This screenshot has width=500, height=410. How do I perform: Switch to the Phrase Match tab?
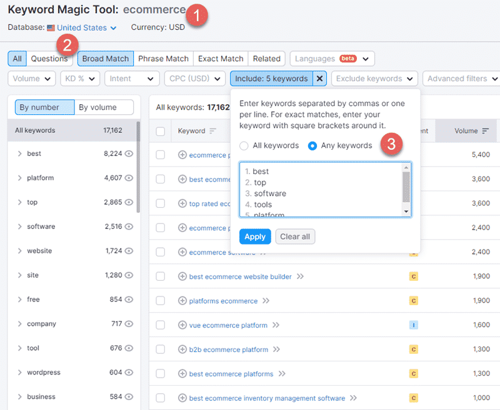[163, 59]
